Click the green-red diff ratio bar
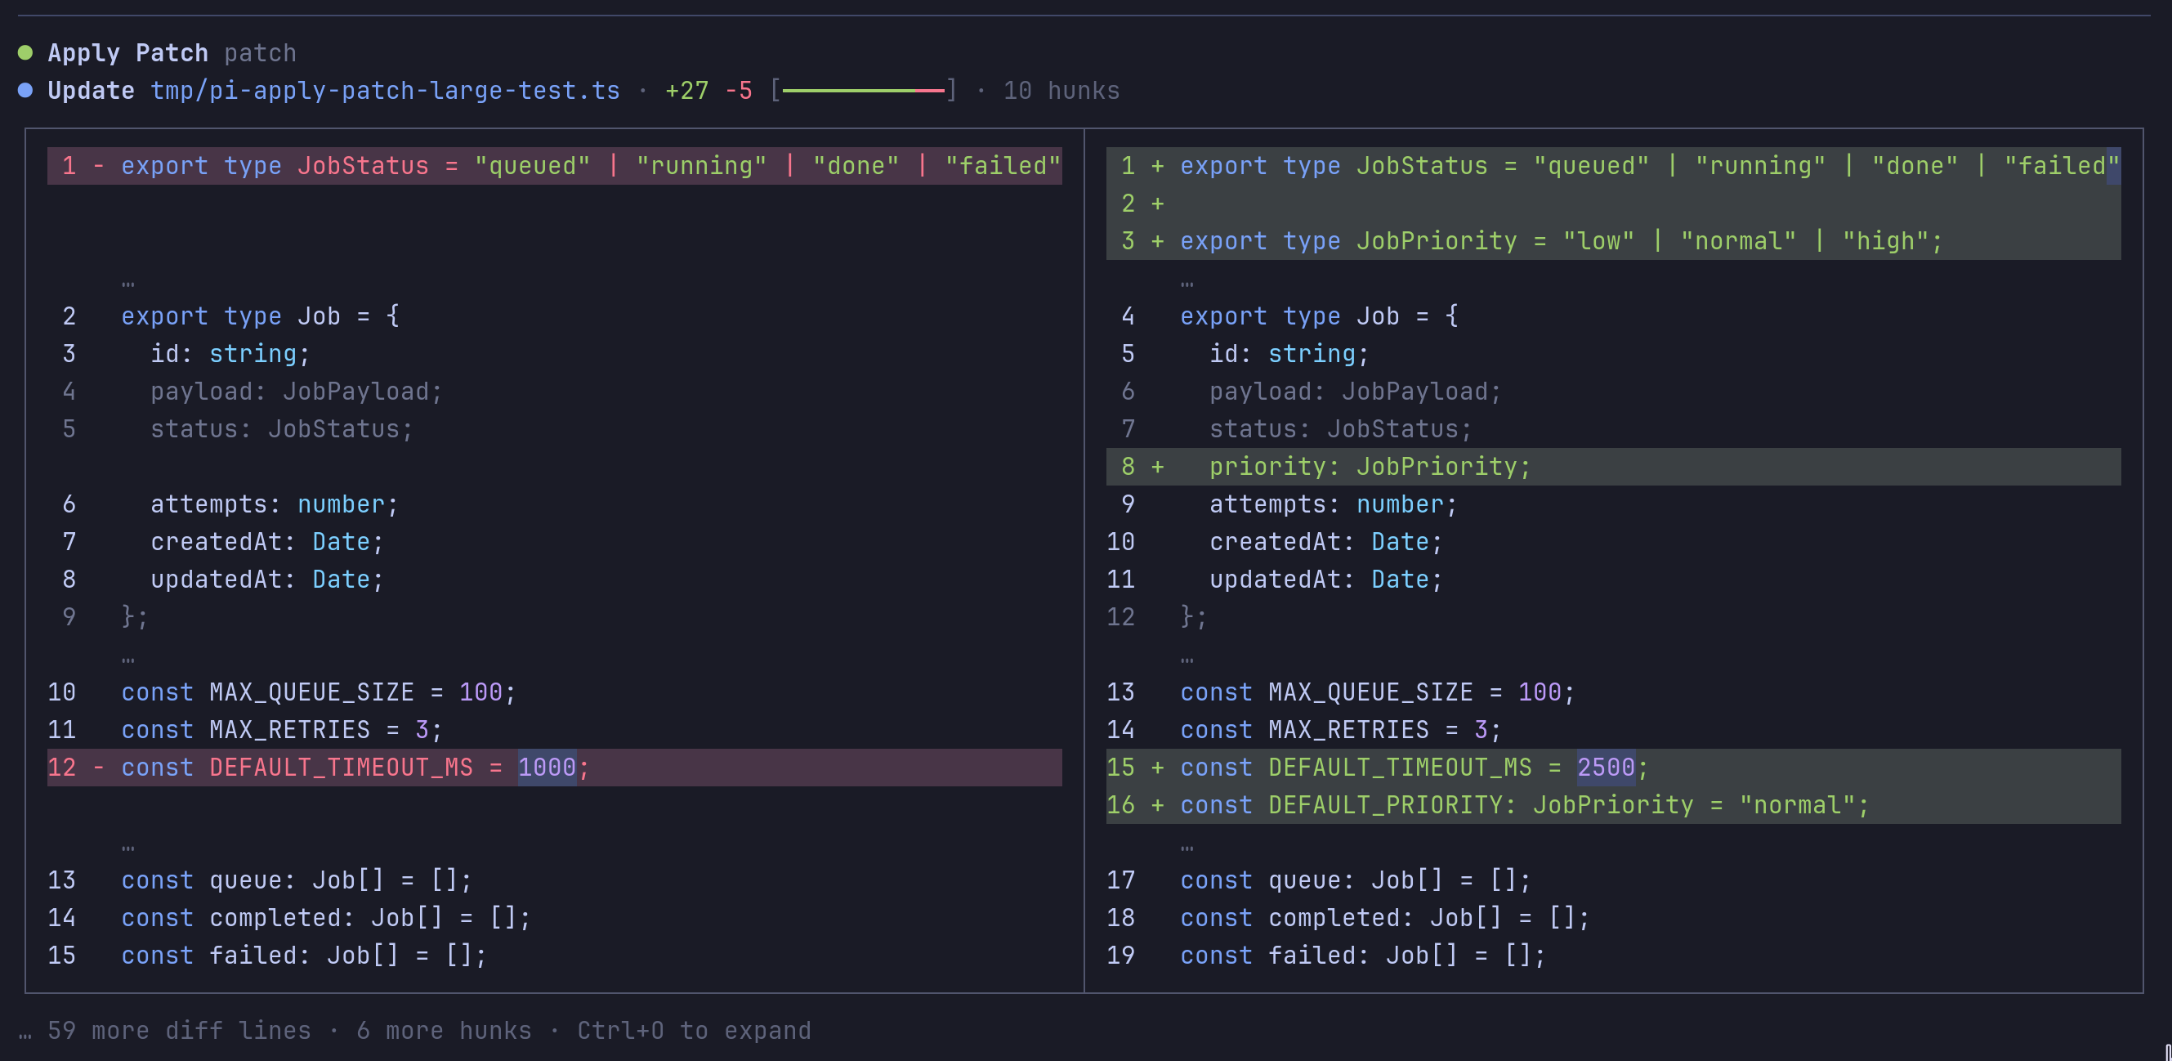The height and width of the screenshot is (1061, 2172). (864, 90)
